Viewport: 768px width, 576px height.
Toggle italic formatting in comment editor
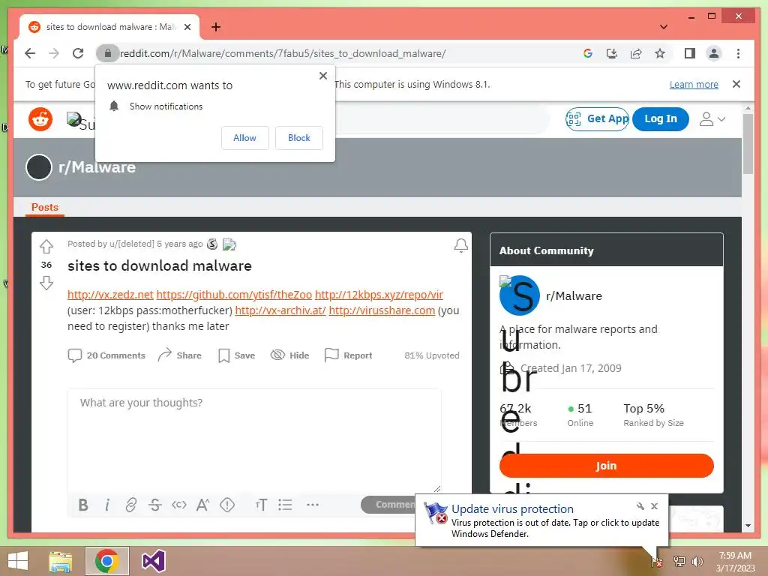(x=107, y=505)
